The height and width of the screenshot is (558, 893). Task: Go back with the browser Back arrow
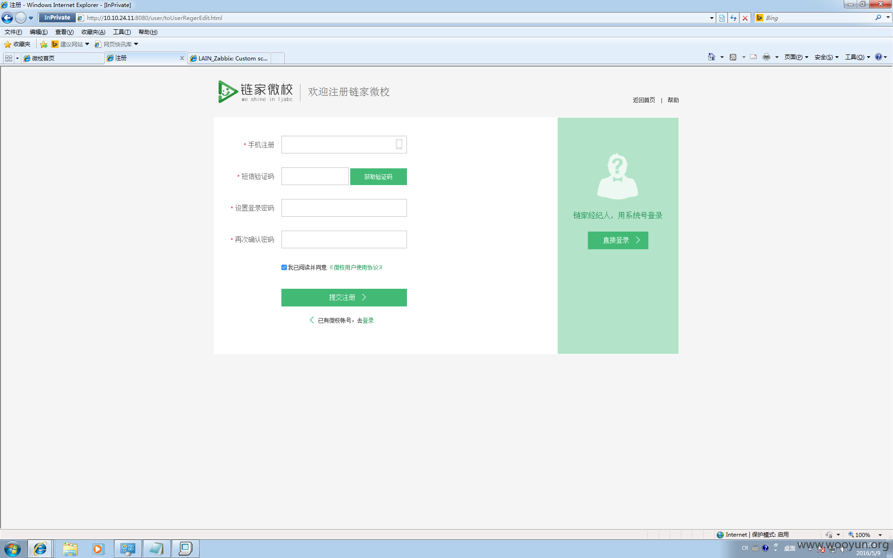click(7, 18)
